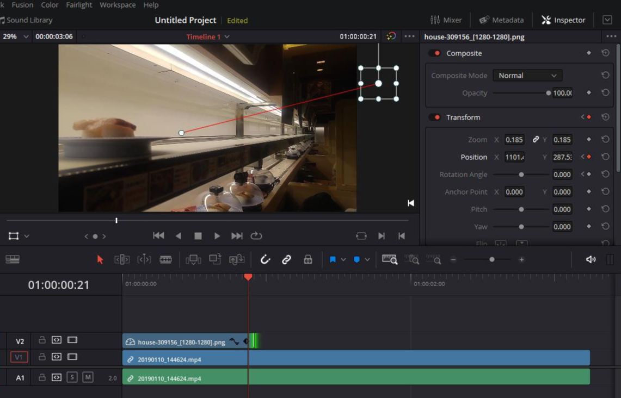Open the Transform overlay mode dropdown
This screenshot has height=398, width=621.
[27, 236]
